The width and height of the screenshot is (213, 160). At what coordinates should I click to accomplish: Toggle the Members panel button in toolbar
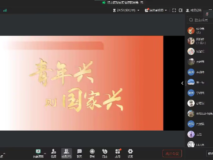click(66, 154)
